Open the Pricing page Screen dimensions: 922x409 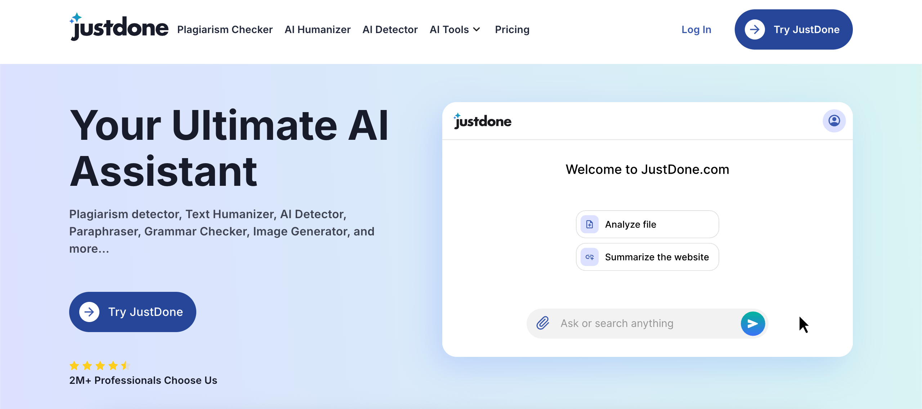click(512, 29)
